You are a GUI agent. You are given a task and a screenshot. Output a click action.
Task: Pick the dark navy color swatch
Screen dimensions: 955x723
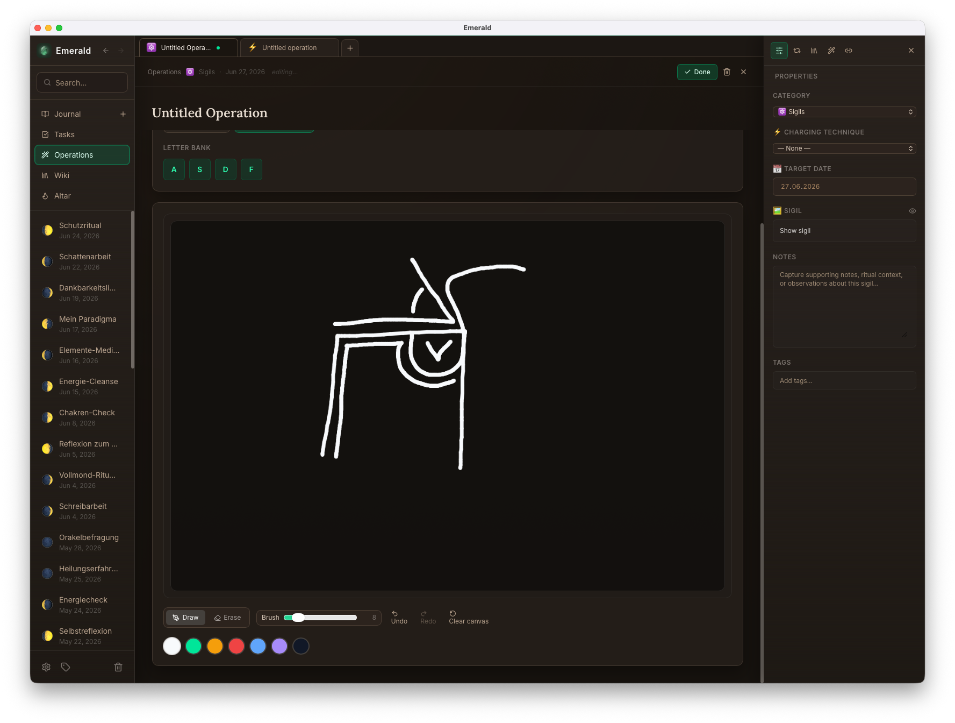tap(301, 646)
